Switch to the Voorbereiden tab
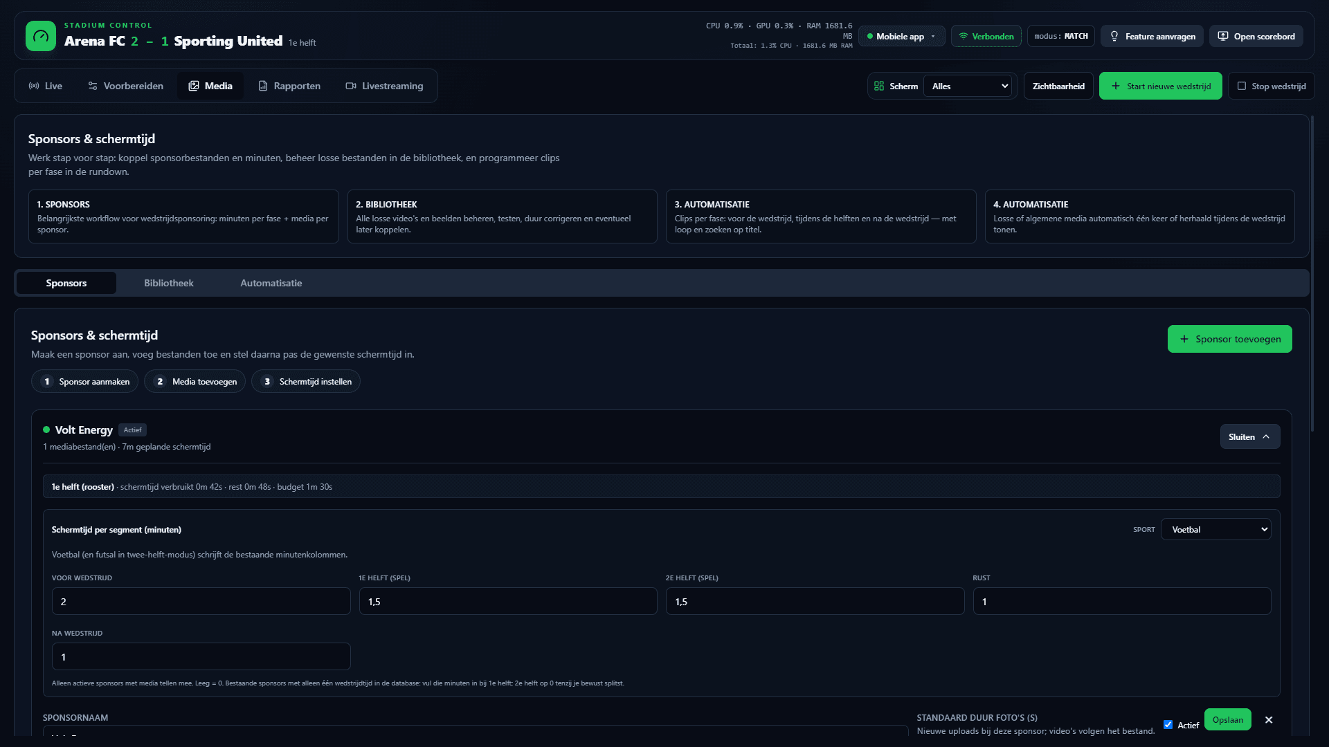 [x=126, y=86]
